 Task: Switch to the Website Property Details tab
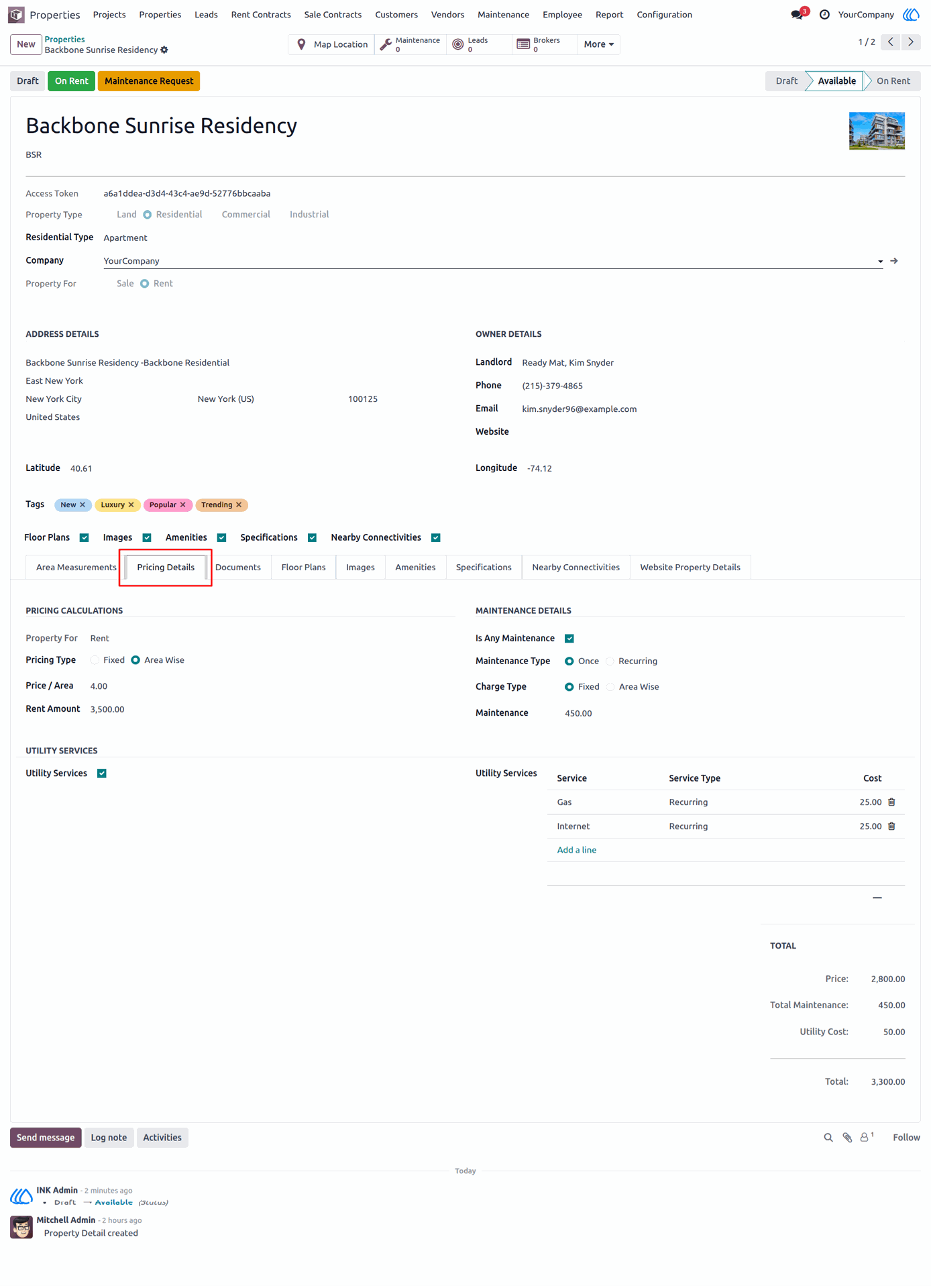coord(690,568)
